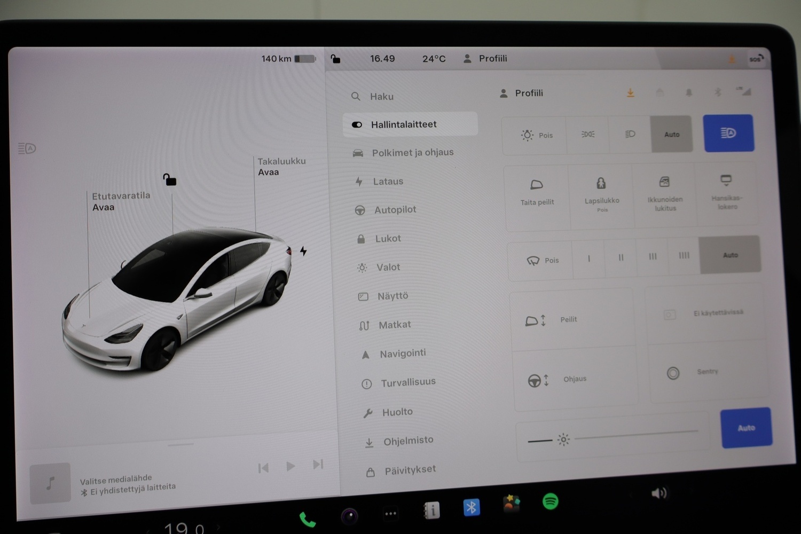Enable Auto display brightness button
Image resolution: width=801 pixels, height=534 pixels.
coord(746,428)
